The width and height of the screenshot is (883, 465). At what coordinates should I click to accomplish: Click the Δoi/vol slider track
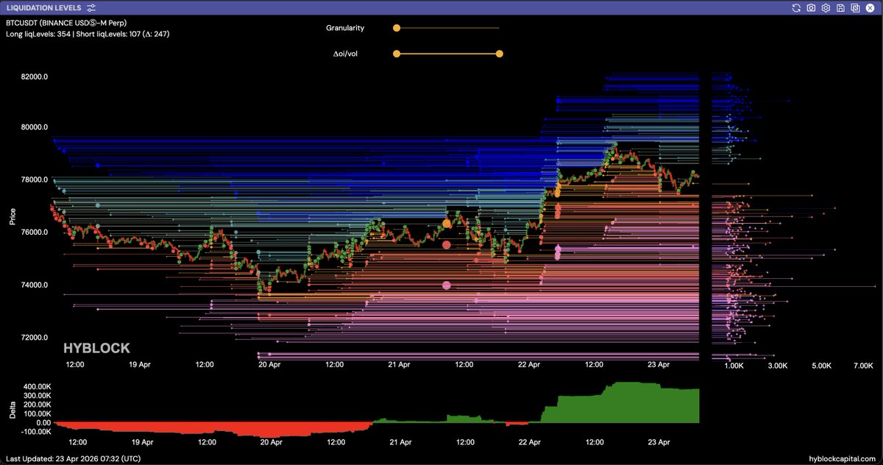click(448, 54)
